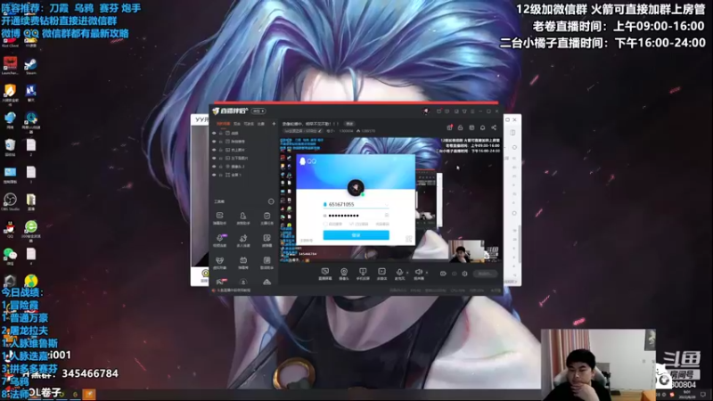
Task: Open the QQ penguin desktop shortcut
Action: pyautogui.click(x=10, y=229)
